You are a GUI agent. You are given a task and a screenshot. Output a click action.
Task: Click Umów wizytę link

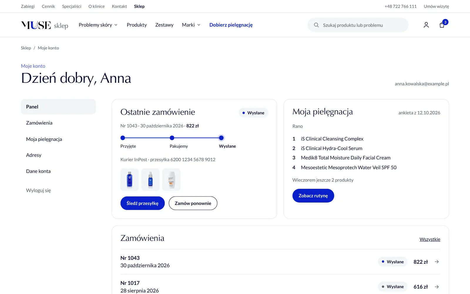point(436,6)
